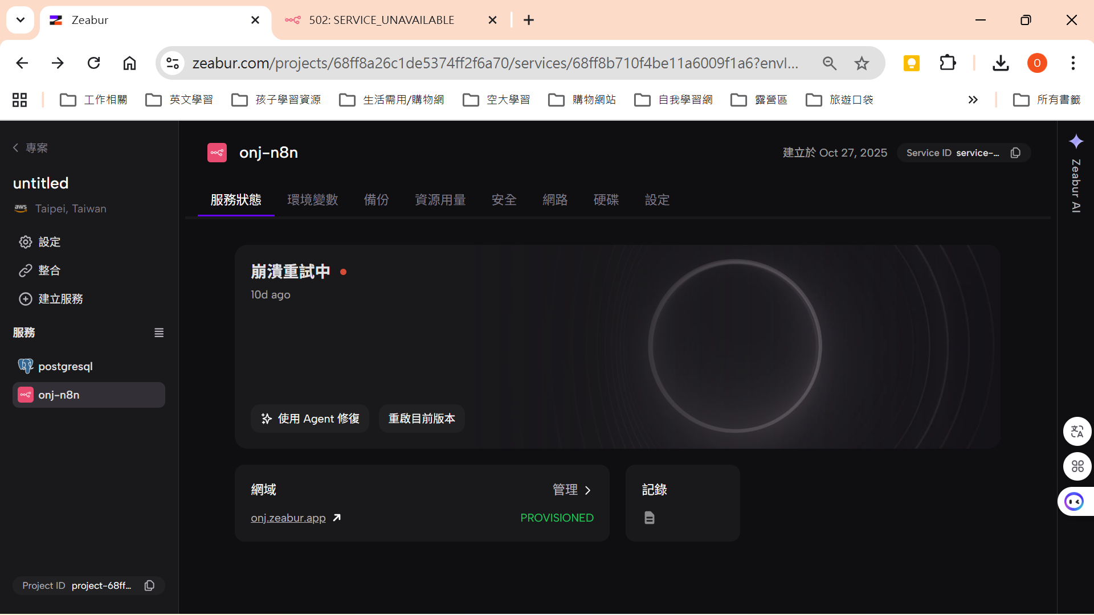Click the 建立服務 plus icon to create a service
Image resolution: width=1094 pixels, height=615 pixels.
click(x=25, y=299)
